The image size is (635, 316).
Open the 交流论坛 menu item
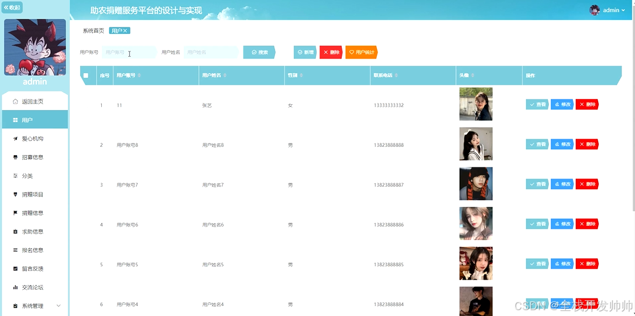(x=35, y=287)
